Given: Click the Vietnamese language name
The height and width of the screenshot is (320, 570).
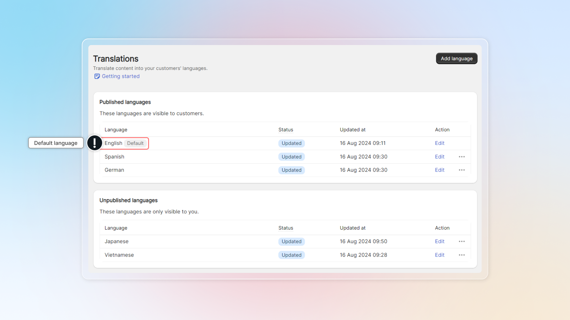Looking at the screenshot, I should [119, 255].
